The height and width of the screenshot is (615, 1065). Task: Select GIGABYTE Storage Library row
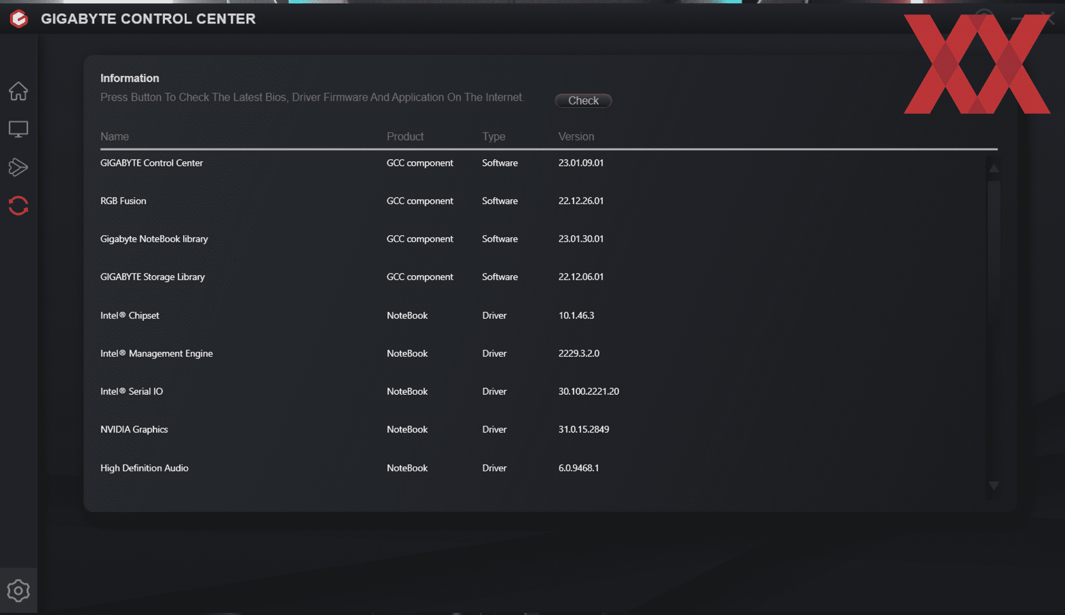tap(544, 277)
